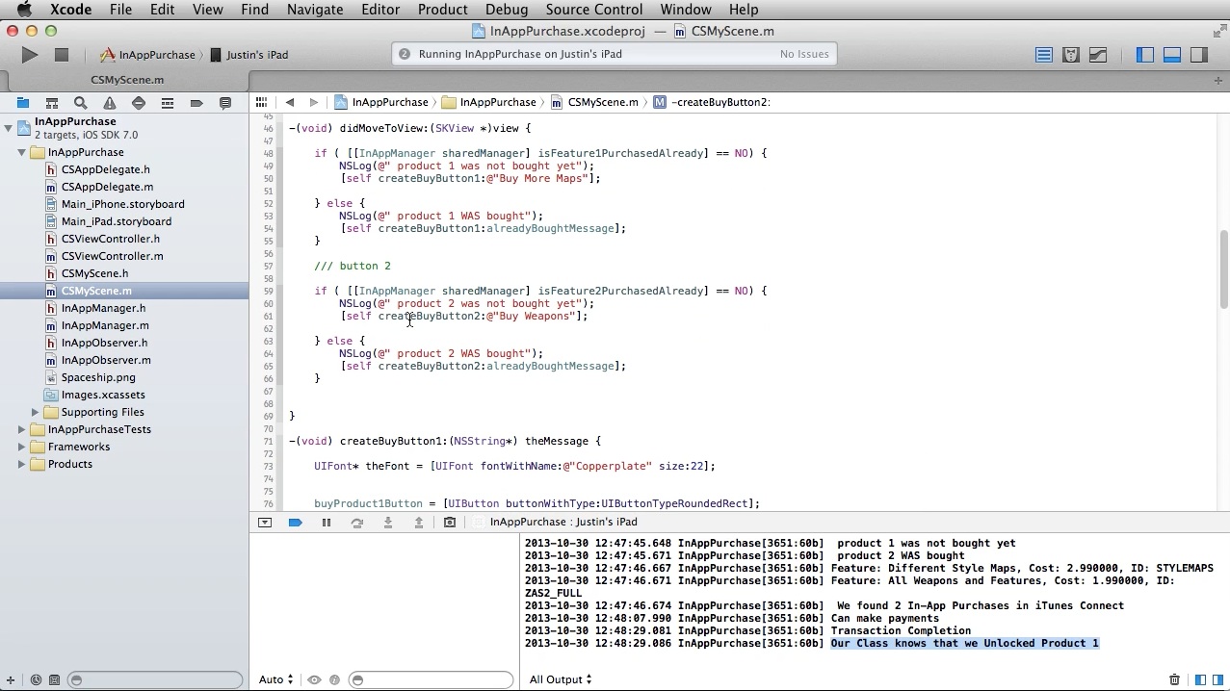Image resolution: width=1230 pixels, height=691 pixels.
Task: Focus the variables view filter field
Action: 432,679
